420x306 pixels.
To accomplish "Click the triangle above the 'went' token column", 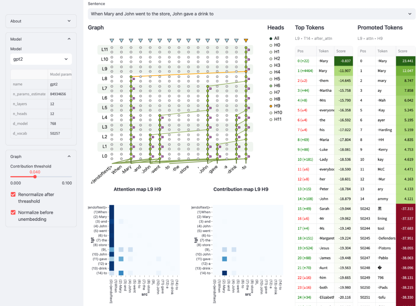I will (x=160, y=41).
